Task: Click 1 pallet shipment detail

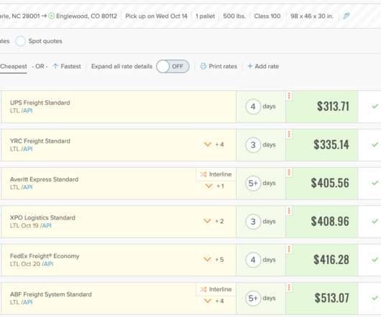Action: (x=205, y=16)
